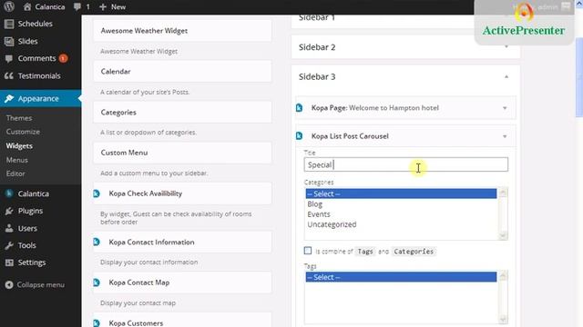Open the Appearance menu
Viewport: 583px width, 327px height.
point(40,99)
